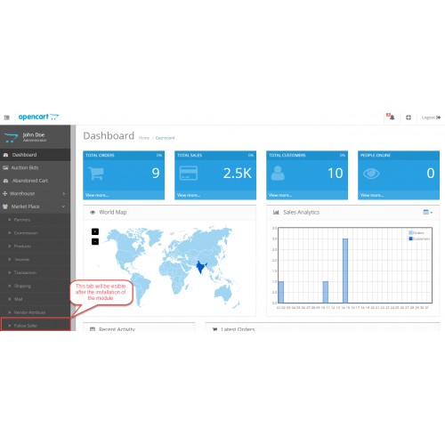The image size is (445, 445).
Task: Open Abandoned Cart in sidebar
Action: tap(36, 181)
